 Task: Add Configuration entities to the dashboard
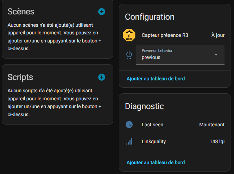pos(156,79)
